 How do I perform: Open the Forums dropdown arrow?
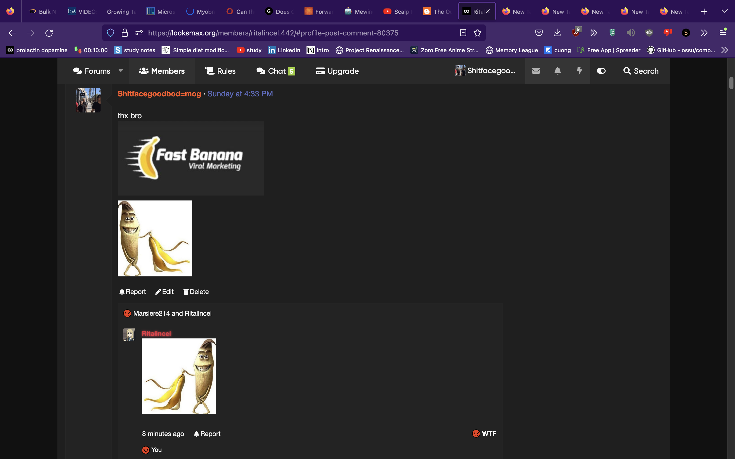(120, 71)
